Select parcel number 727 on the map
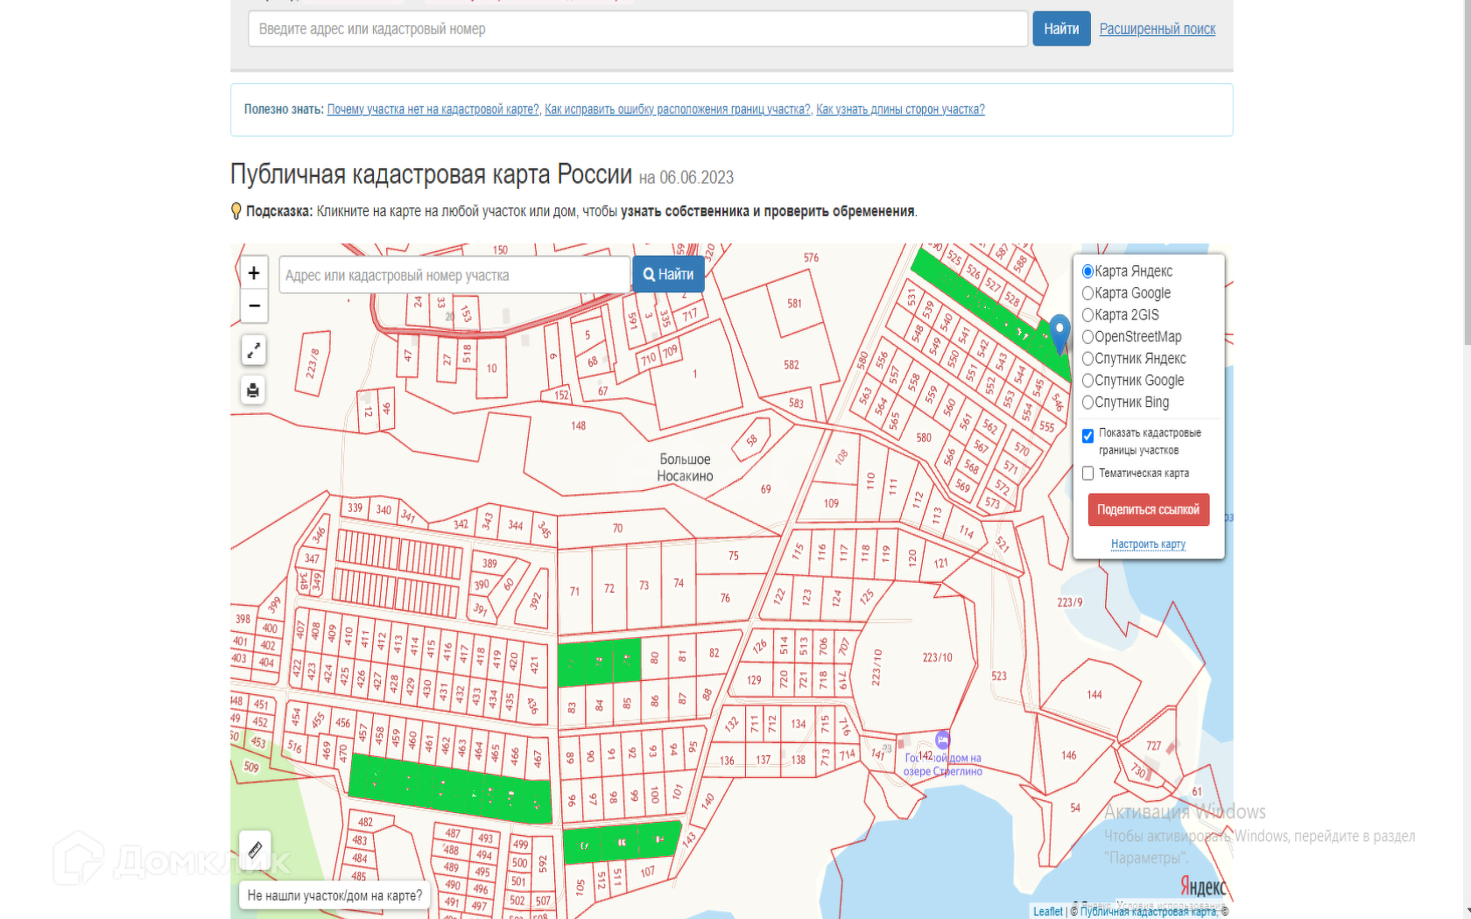This screenshot has width=1471, height=919. [1153, 746]
